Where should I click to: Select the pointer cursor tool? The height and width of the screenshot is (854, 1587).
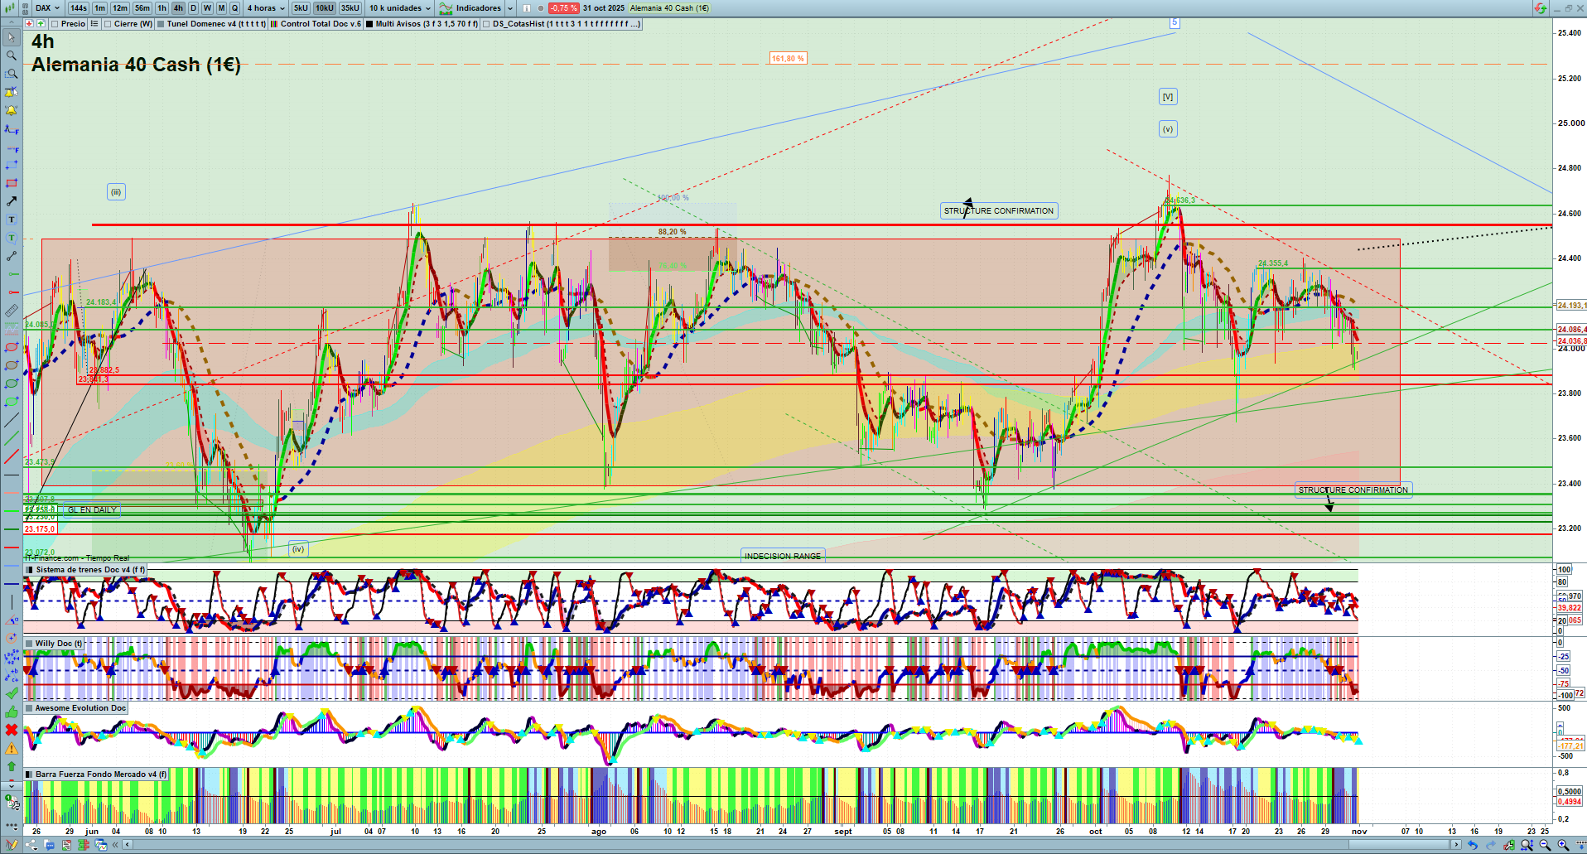12,37
